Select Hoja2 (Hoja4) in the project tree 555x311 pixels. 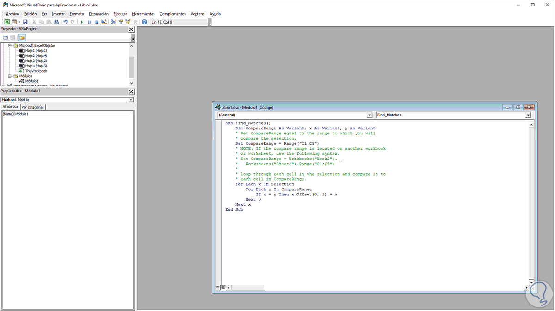[36, 55]
